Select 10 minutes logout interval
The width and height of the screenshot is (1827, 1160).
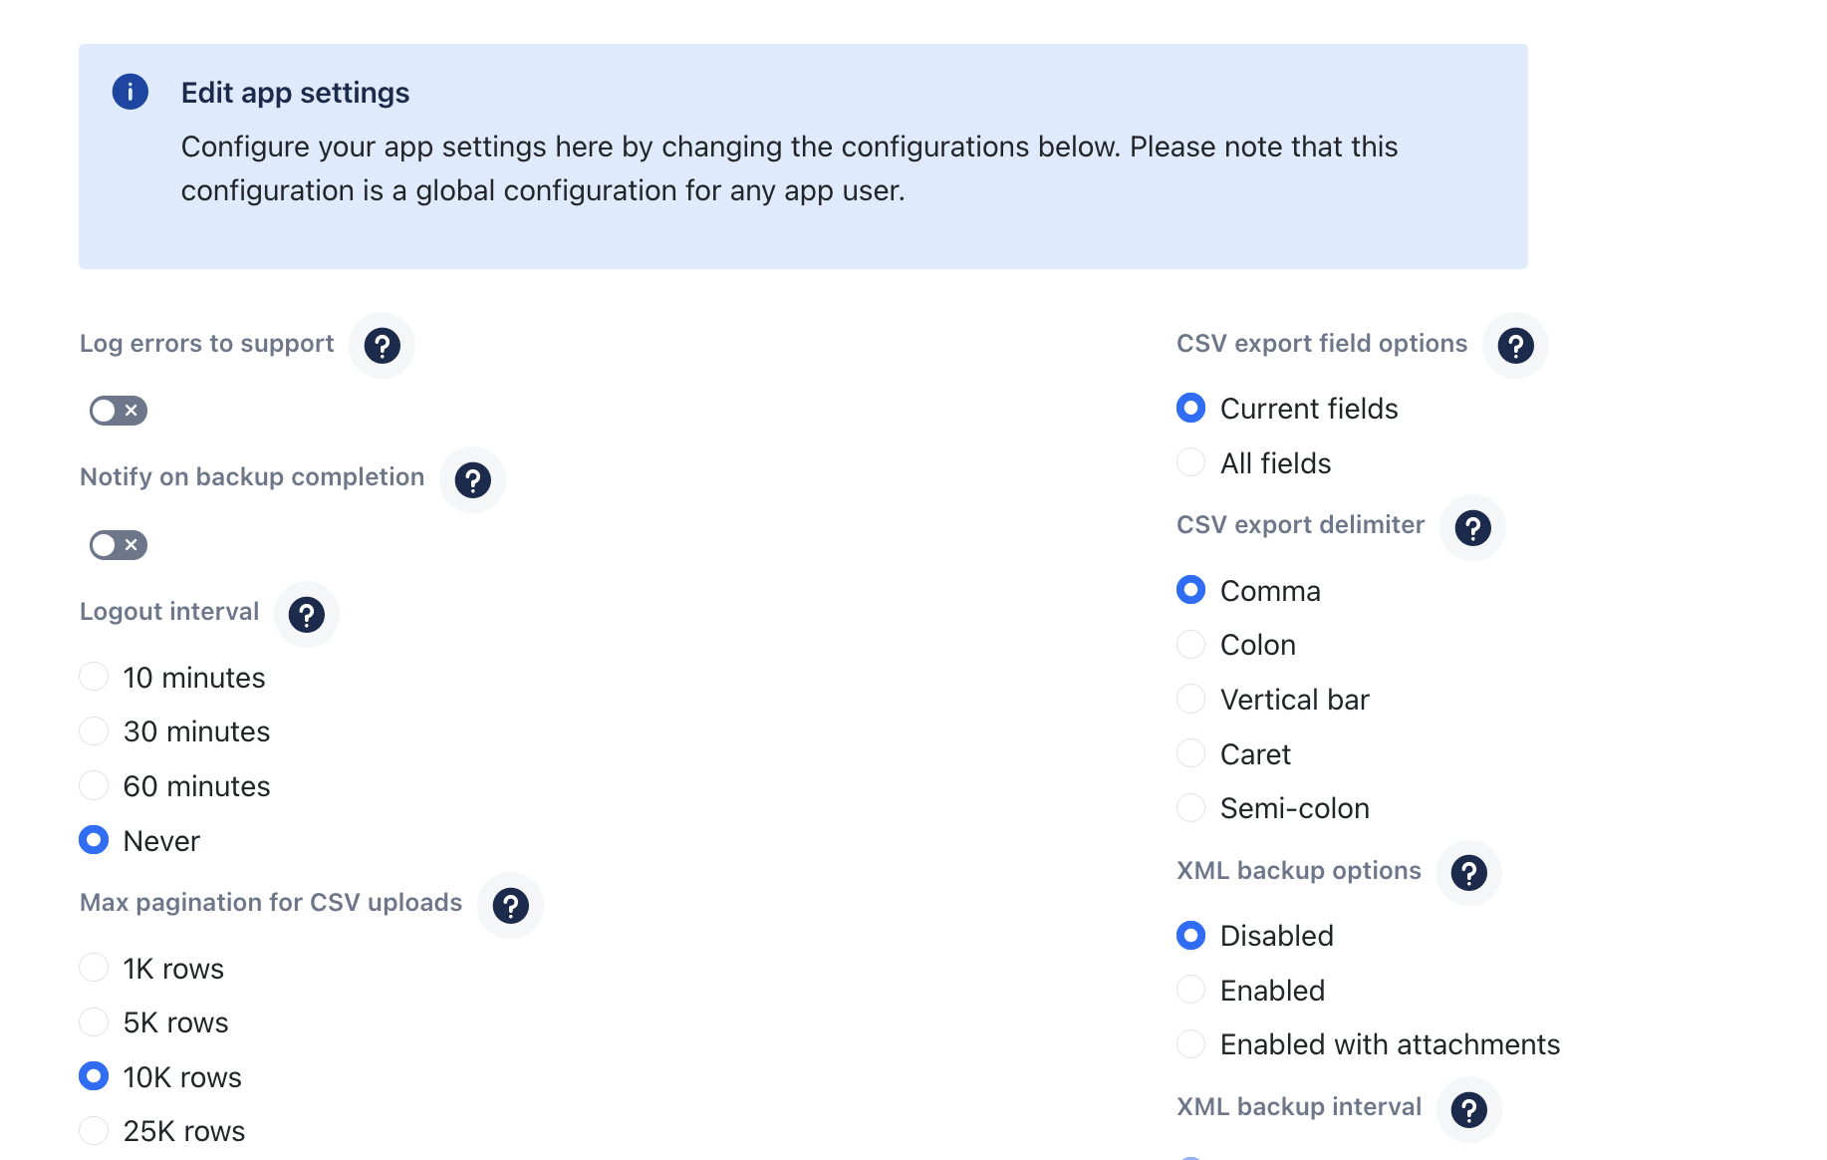[x=93, y=676]
